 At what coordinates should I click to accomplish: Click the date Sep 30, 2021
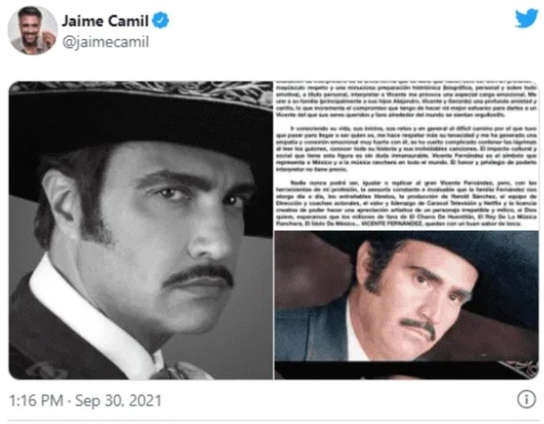tap(118, 401)
